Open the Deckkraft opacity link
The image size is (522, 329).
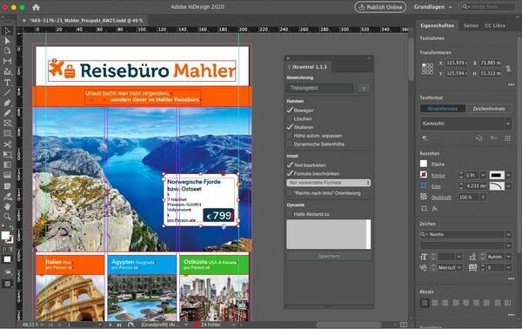(x=441, y=198)
